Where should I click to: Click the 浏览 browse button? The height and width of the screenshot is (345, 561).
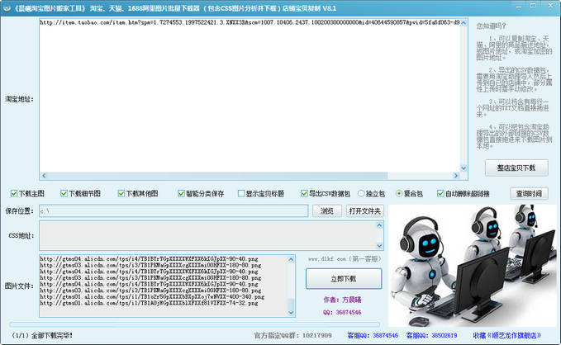tap(326, 211)
